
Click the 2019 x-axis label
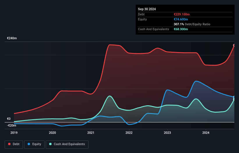point(14,133)
